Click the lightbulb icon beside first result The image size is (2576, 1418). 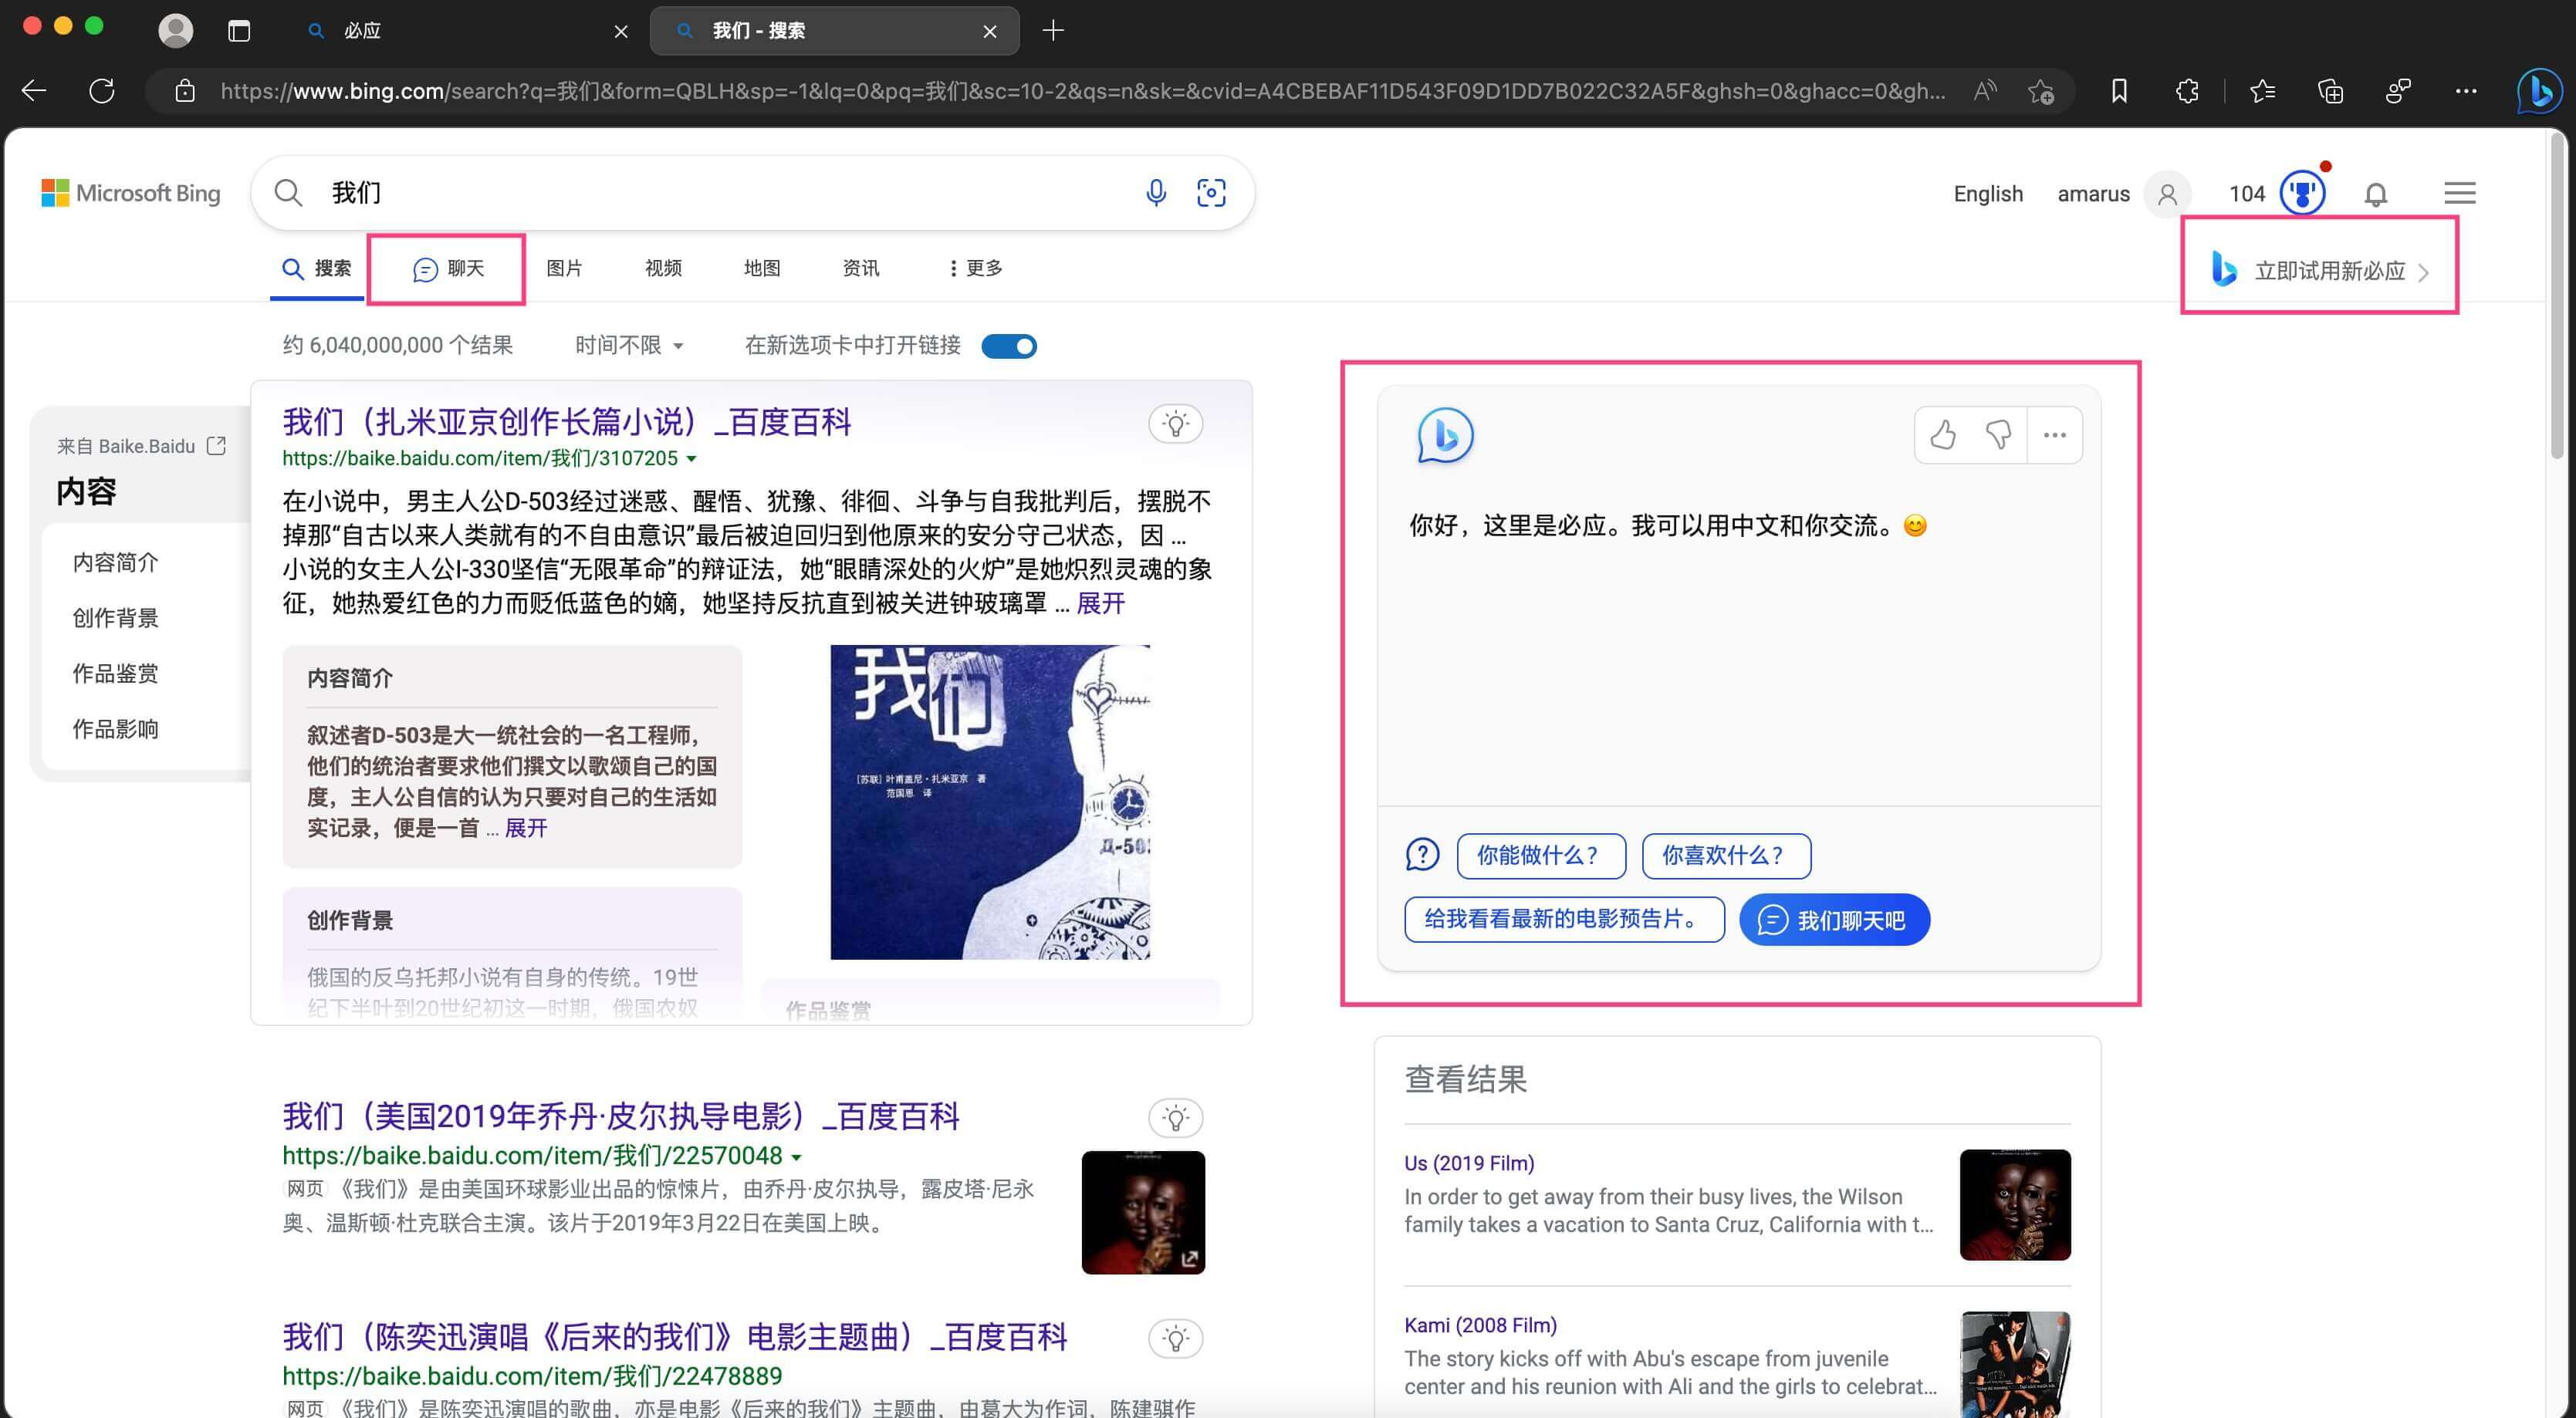click(x=1175, y=424)
